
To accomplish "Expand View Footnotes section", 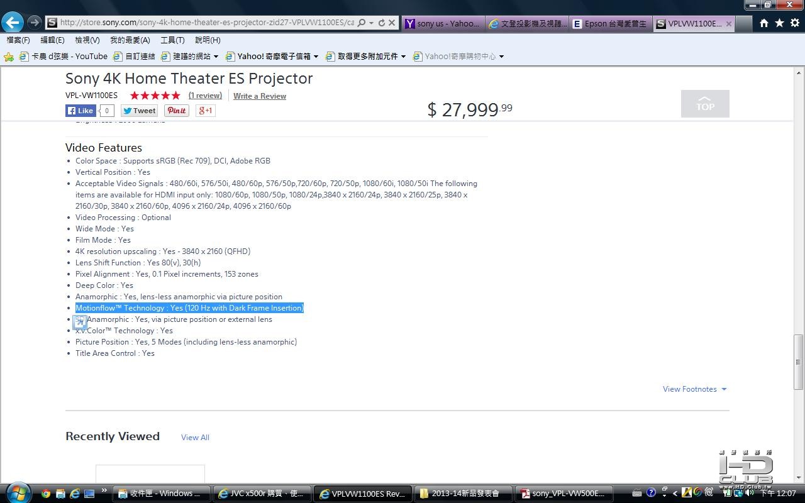I will point(694,389).
